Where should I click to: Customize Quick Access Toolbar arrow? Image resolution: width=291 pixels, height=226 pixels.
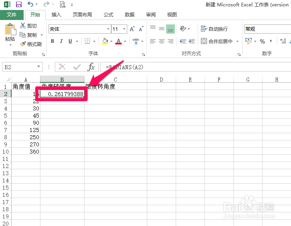tap(72, 5)
